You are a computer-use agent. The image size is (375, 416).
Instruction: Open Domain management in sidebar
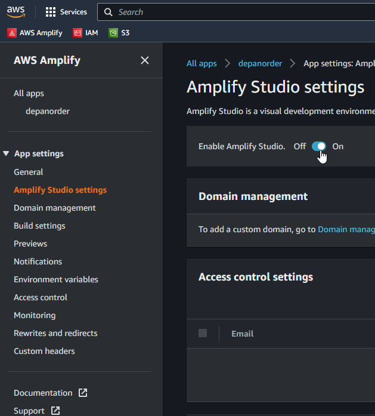55,208
